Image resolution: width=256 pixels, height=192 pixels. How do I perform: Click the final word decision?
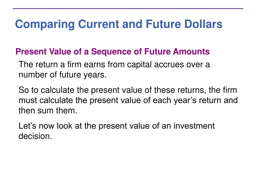pos(35,136)
